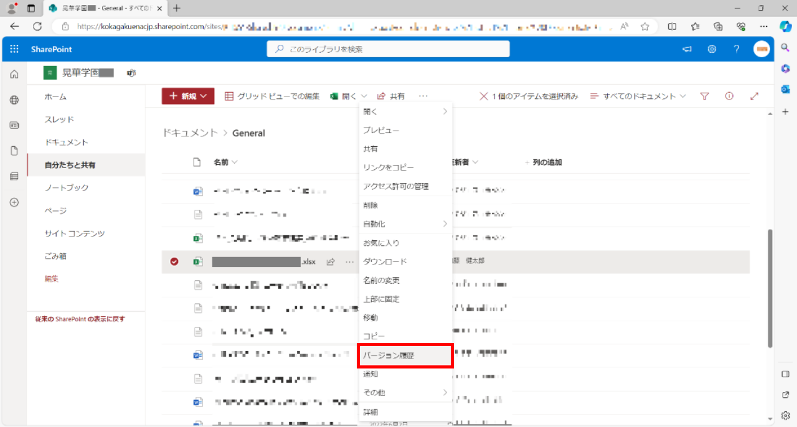Click the library search box

(x=388, y=49)
